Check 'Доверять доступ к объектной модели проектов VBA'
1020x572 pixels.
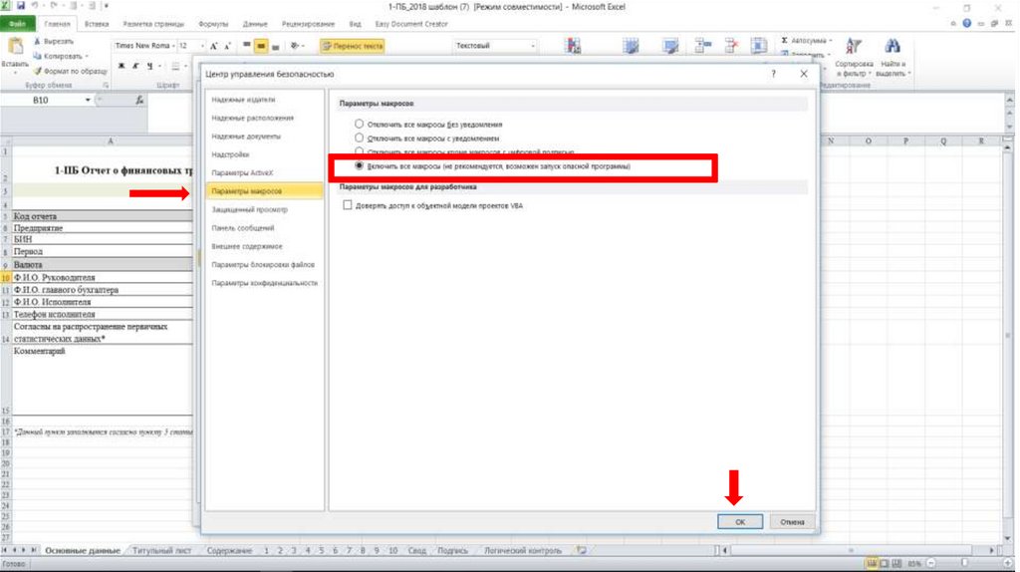(x=348, y=205)
